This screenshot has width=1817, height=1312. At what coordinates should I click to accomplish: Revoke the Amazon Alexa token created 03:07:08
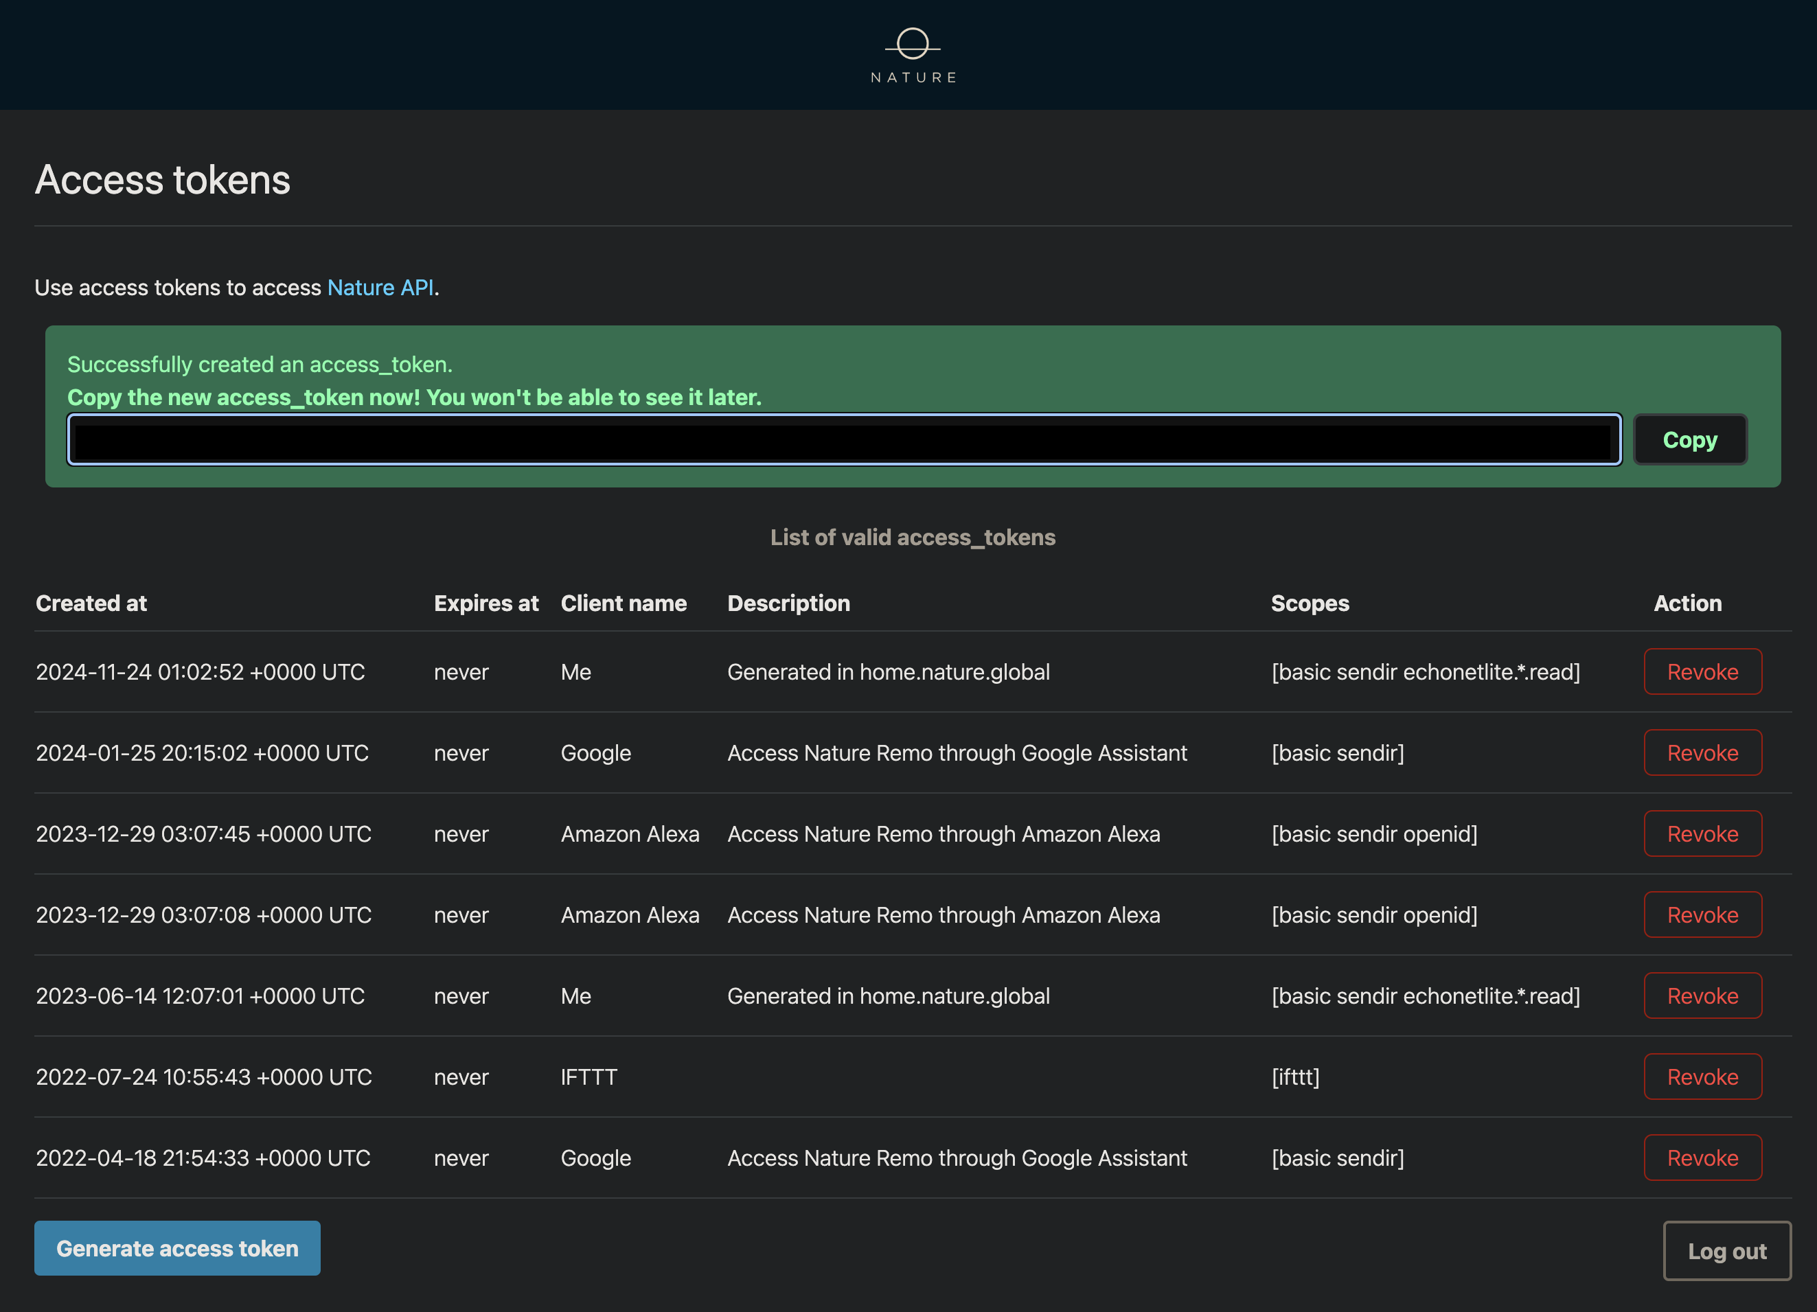point(1702,914)
